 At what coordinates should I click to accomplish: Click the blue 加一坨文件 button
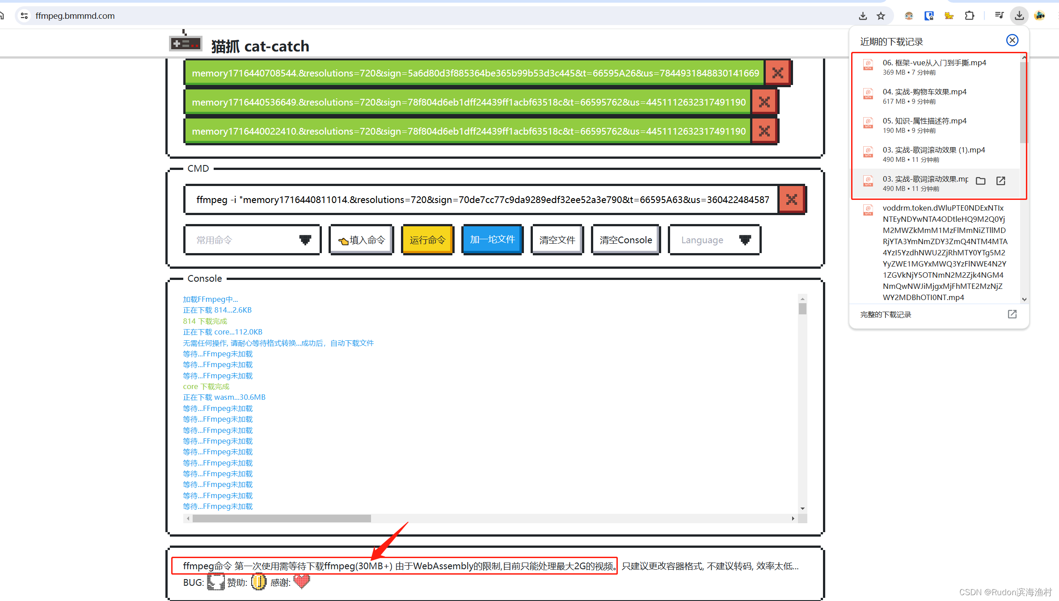pyautogui.click(x=492, y=240)
